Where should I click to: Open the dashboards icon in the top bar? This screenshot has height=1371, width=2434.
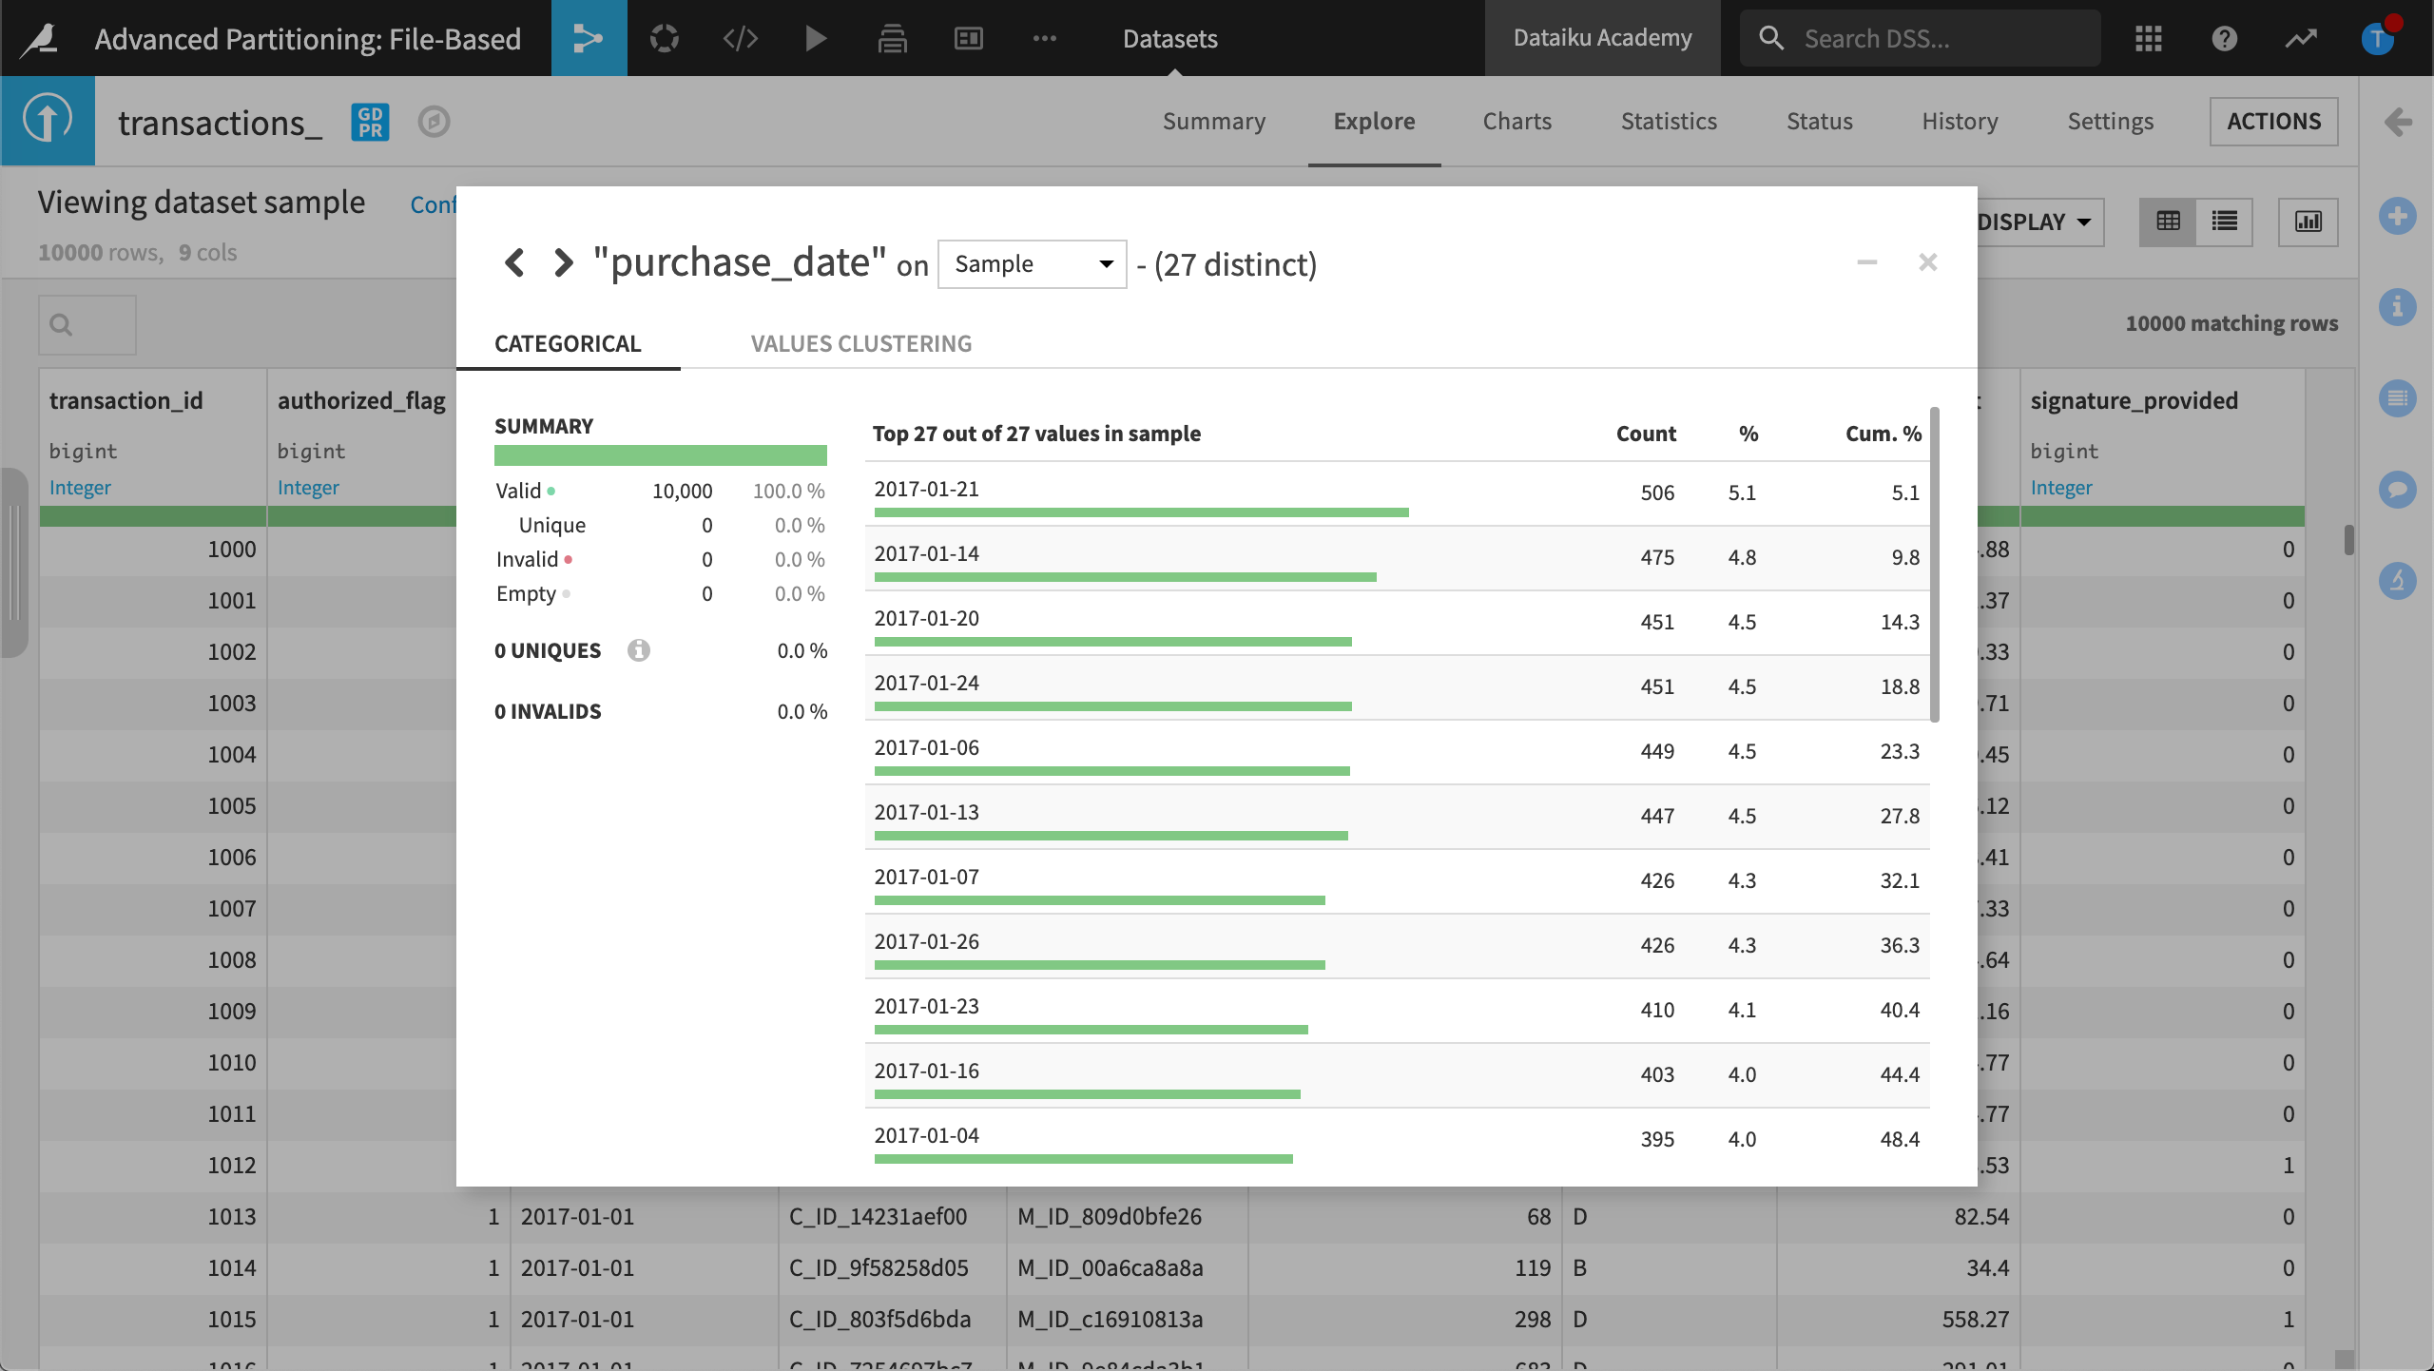pyautogui.click(x=968, y=38)
